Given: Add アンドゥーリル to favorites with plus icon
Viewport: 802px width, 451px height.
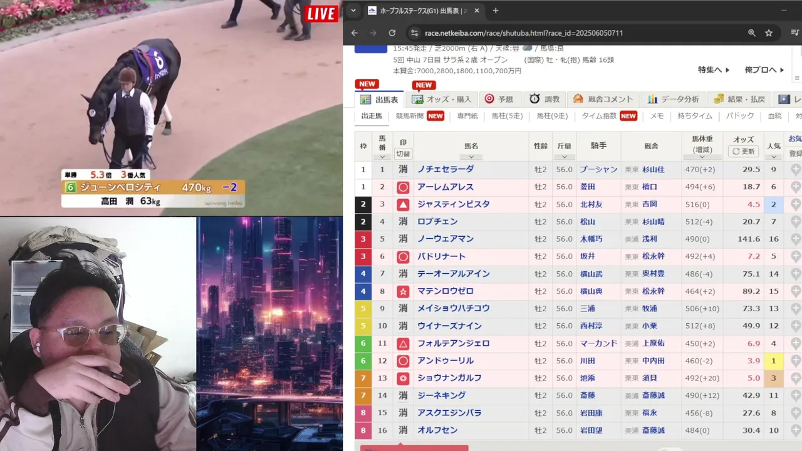Looking at the screenshot, I should click(x=795, y=361).
